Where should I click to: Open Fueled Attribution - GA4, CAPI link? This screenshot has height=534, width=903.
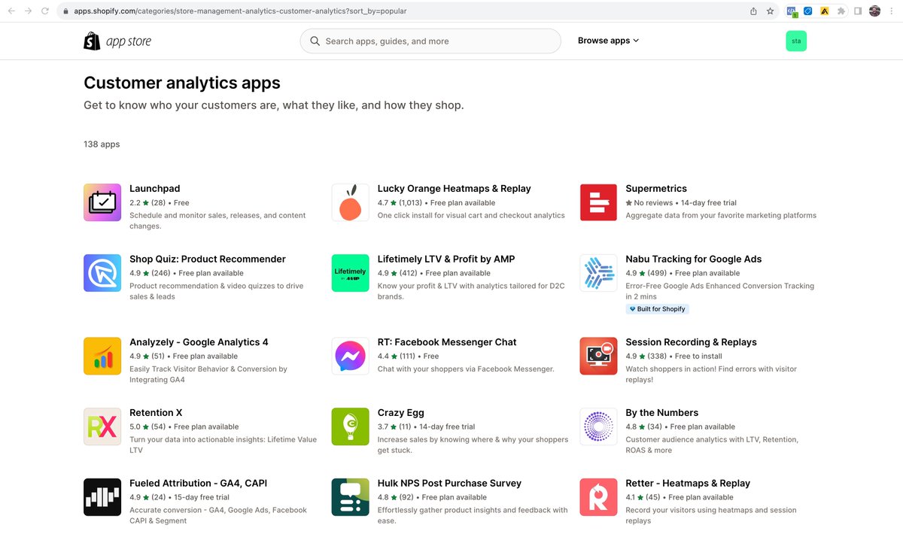[x=198, y=484]
